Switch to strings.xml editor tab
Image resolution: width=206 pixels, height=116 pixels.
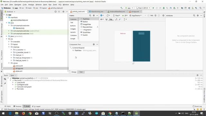point(135,12)
